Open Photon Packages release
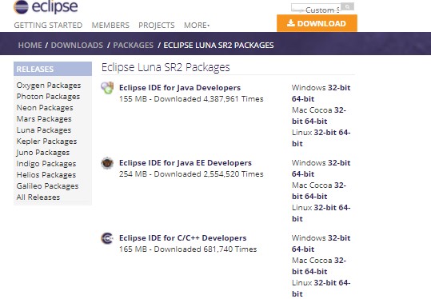431x299 pixels. coord(48,97)
